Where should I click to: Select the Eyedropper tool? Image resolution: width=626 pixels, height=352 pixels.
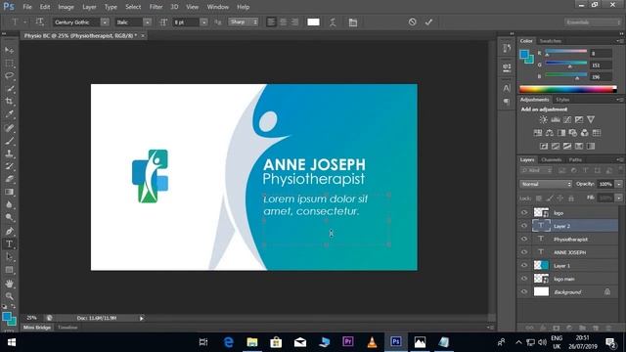[9, 114]
